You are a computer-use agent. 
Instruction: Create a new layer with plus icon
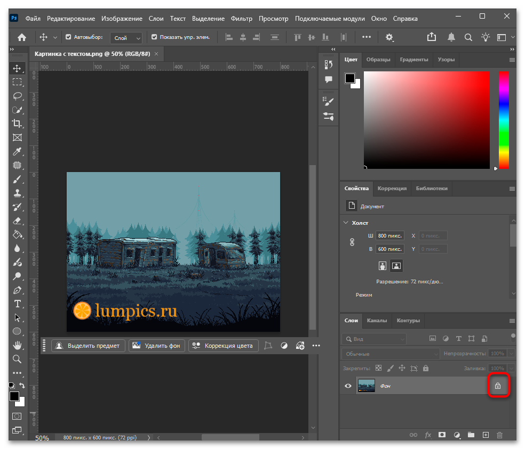(486, 435)
